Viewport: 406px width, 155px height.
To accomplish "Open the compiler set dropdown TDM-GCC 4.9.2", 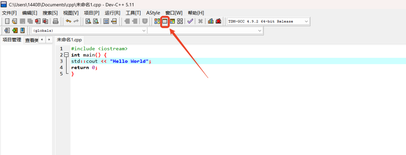I will [268, 21].
